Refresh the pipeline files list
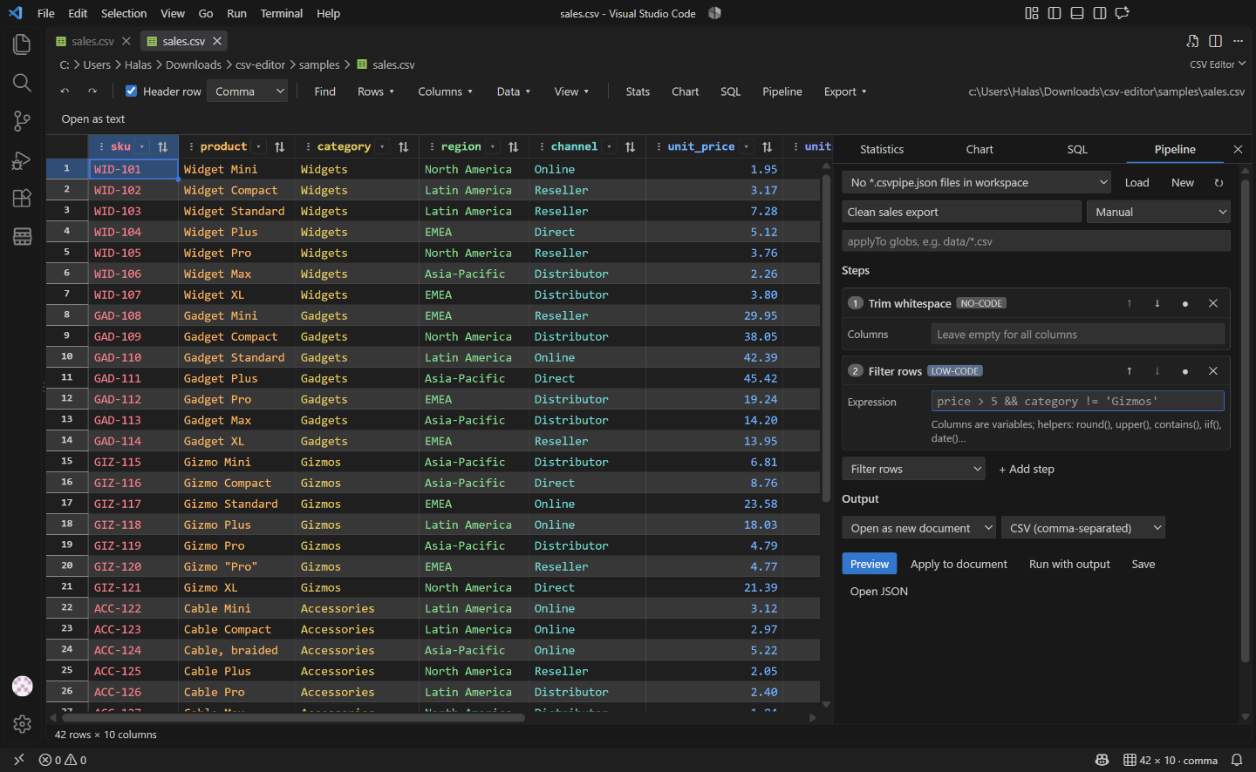 click(1218, 183)
